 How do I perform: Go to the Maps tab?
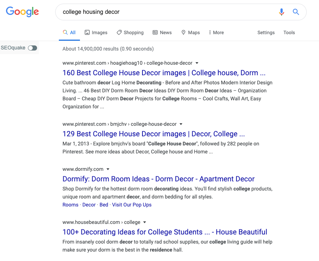190,33
